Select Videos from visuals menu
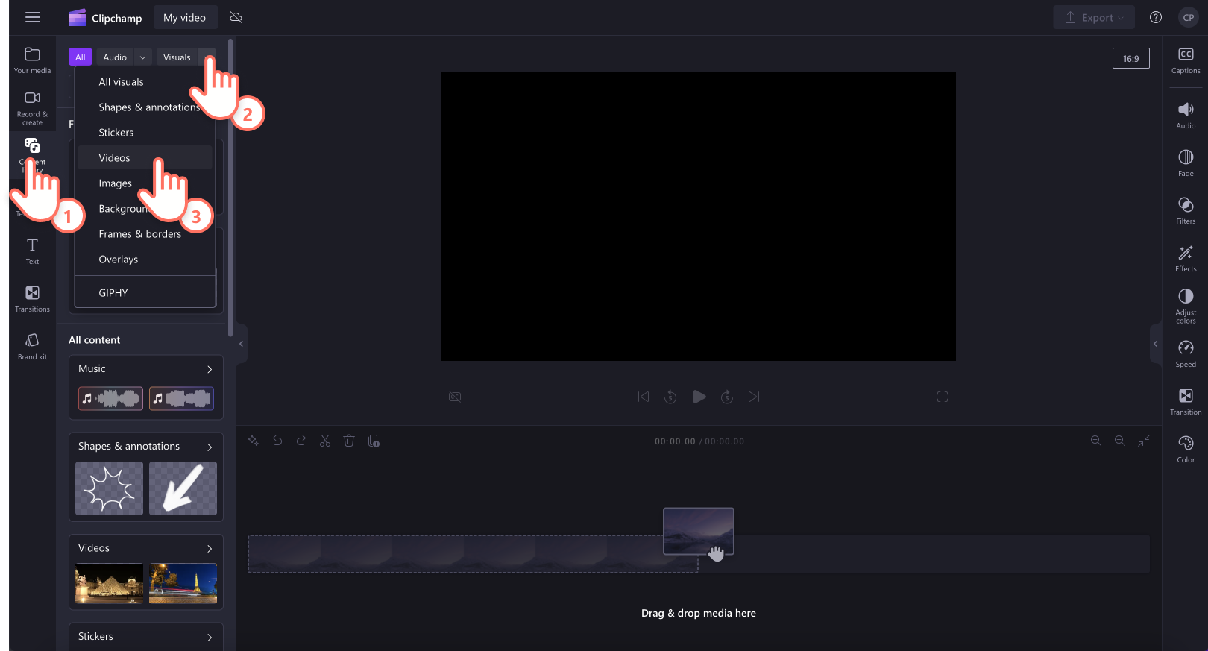 point(145,158)
